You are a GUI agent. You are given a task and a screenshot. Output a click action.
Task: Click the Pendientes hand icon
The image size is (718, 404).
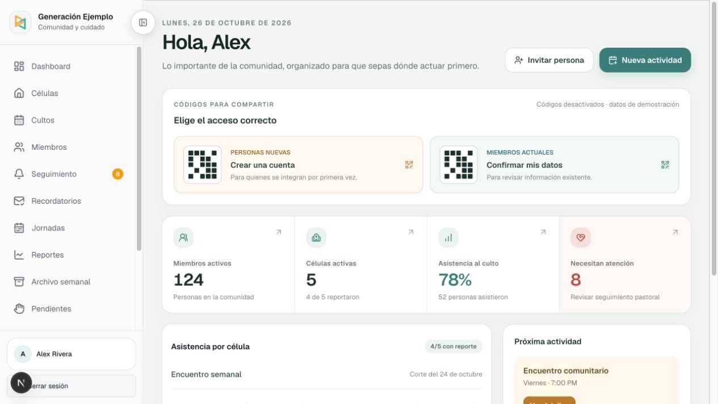(19, 309)
